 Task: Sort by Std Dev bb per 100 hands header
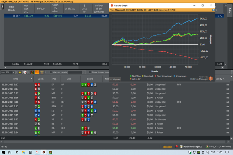[99, 9]
